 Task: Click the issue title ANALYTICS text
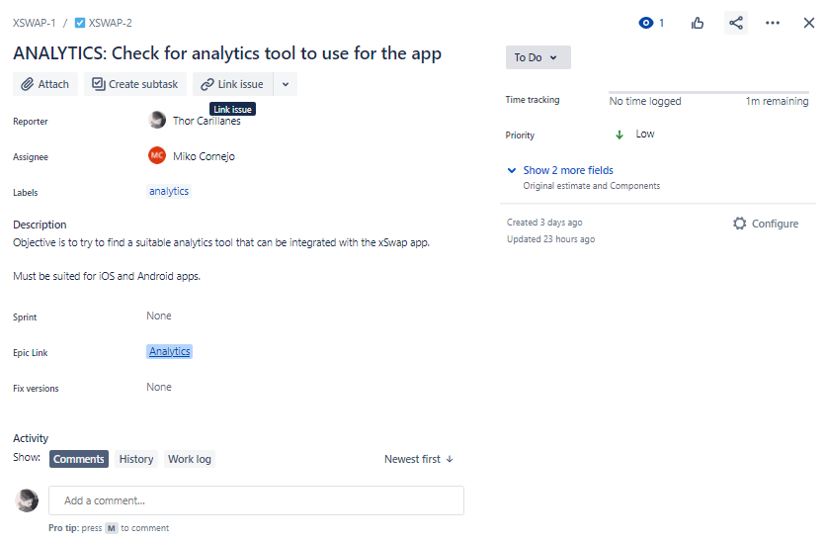coord(227,53)
